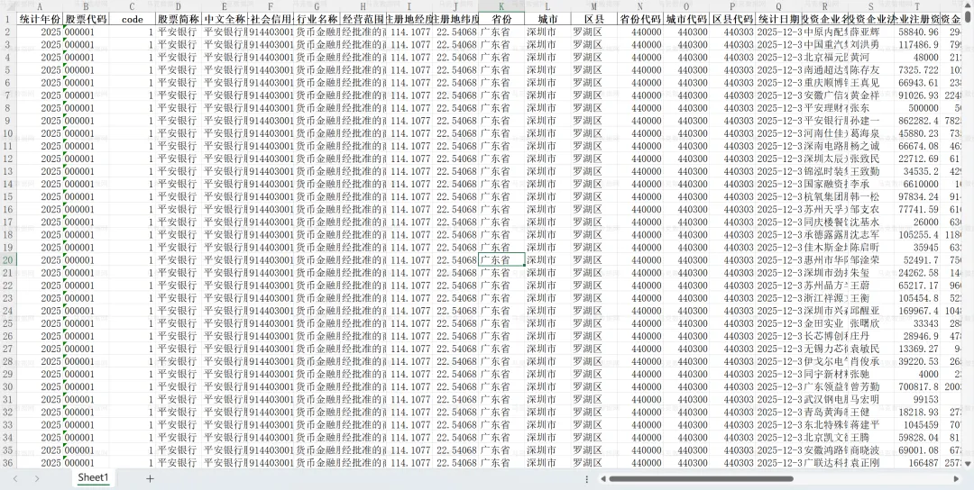974x490 pixels.
Task: Add a new sheet with the plus icon
Action: point(150,478)
